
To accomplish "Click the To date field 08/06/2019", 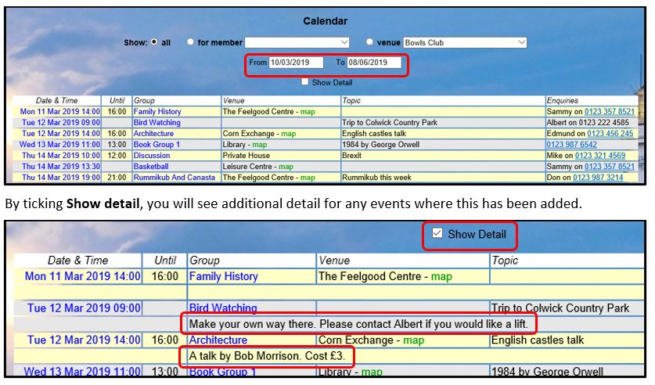I will click(373, 63).
